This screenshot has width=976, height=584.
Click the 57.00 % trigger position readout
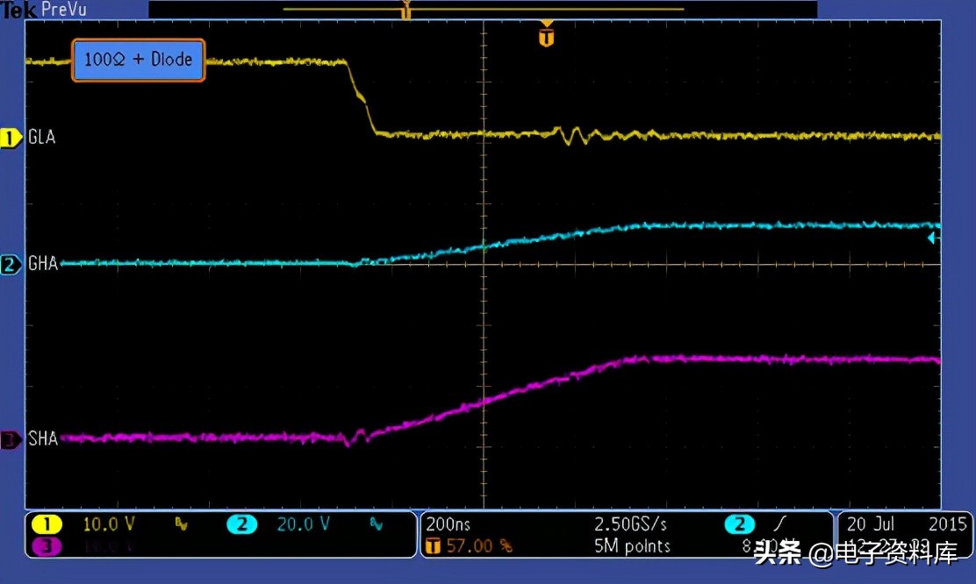pos(478,546)
